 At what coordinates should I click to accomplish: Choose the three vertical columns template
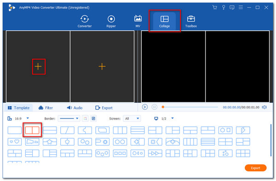120,130
